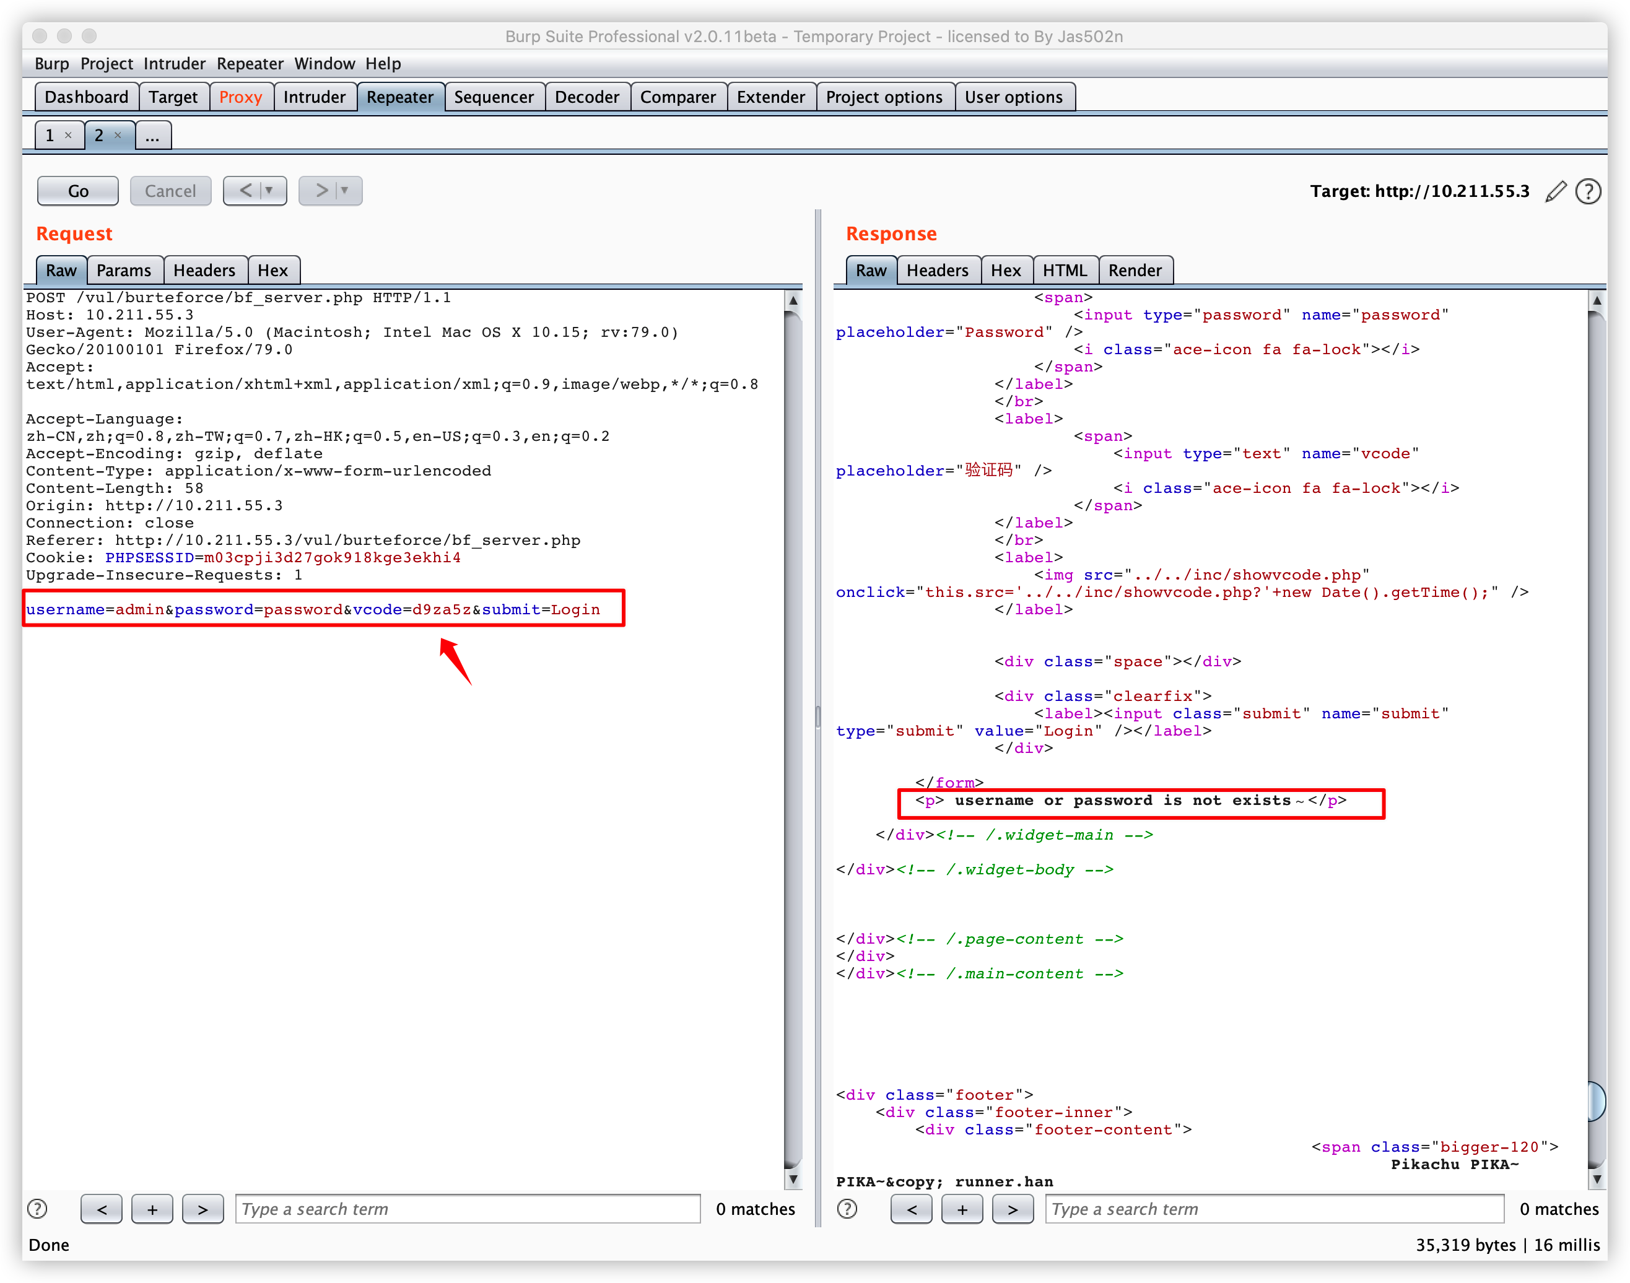
Task: Click the plus button in request search bar
Action: coord(152,1209)
